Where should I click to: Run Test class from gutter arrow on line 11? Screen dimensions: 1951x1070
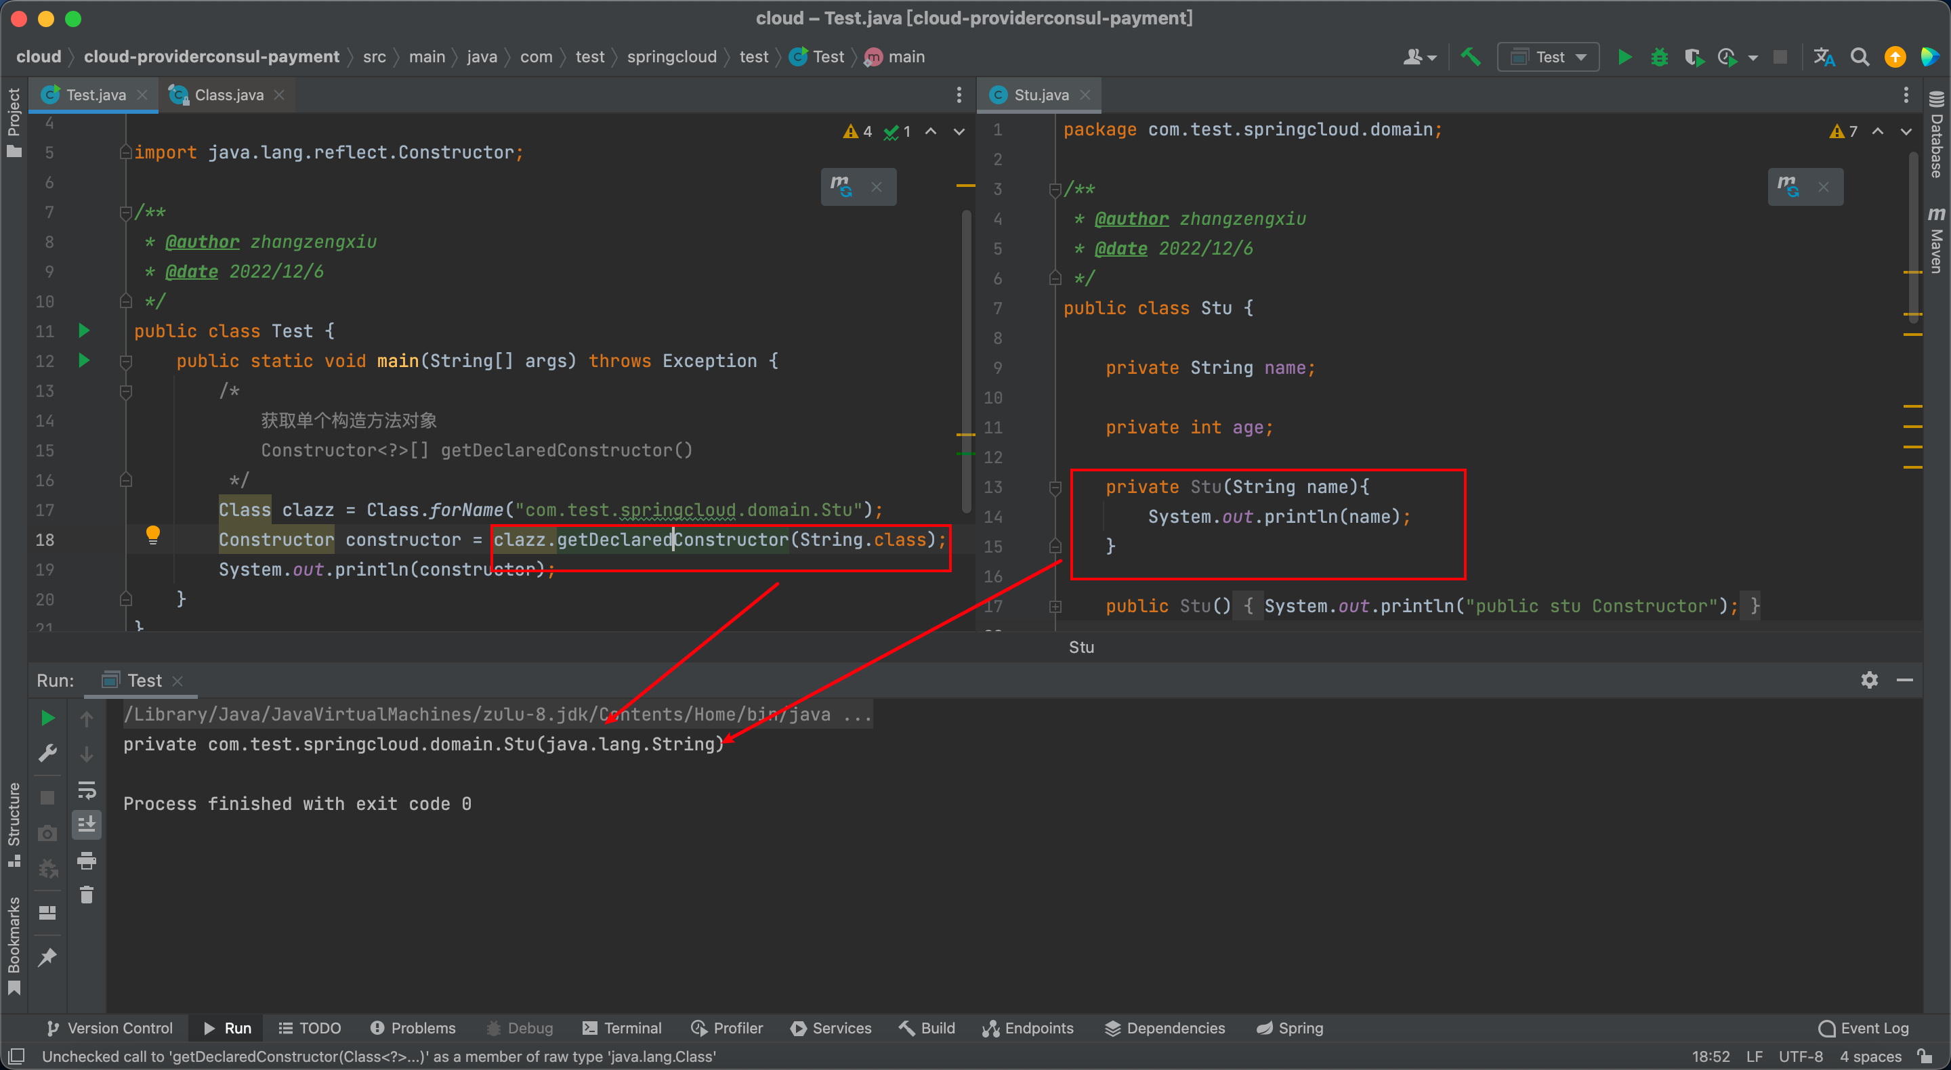pos(84,330)
